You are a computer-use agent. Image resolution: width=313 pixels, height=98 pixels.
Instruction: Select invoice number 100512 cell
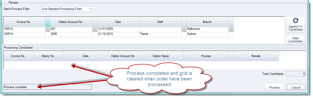24,29
